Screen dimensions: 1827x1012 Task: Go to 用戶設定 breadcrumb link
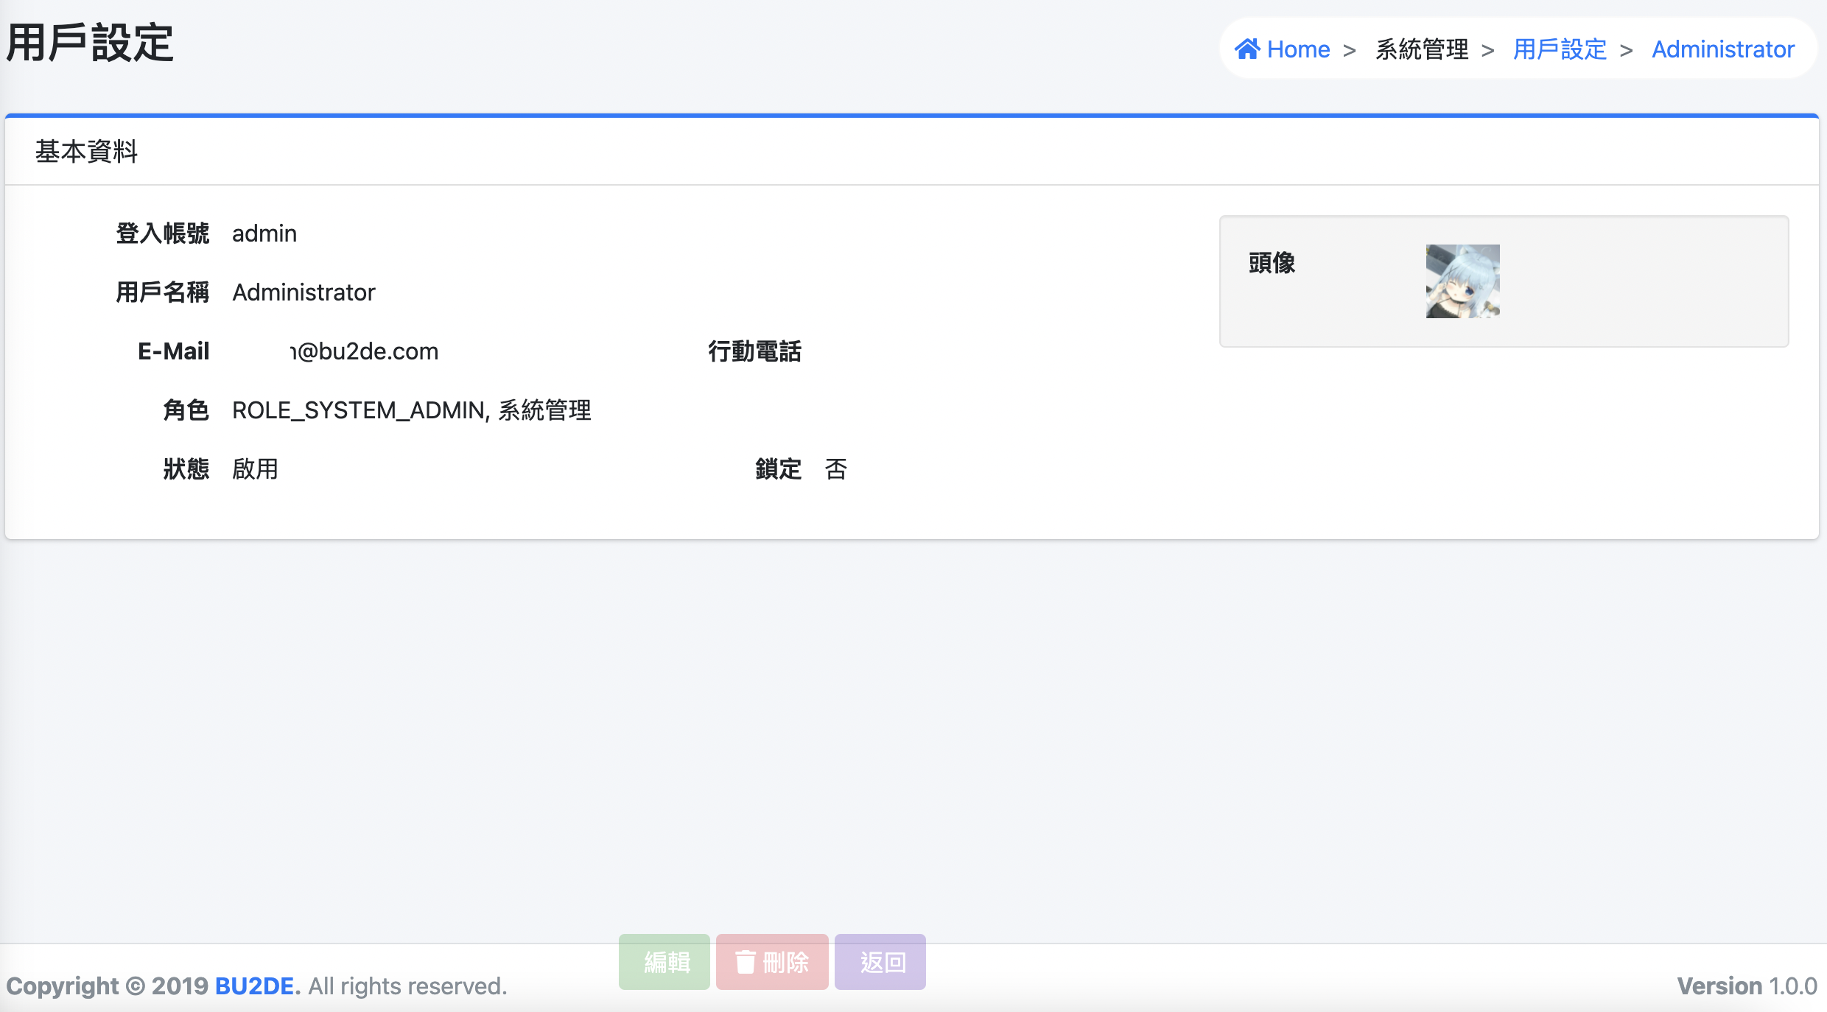1560,49
